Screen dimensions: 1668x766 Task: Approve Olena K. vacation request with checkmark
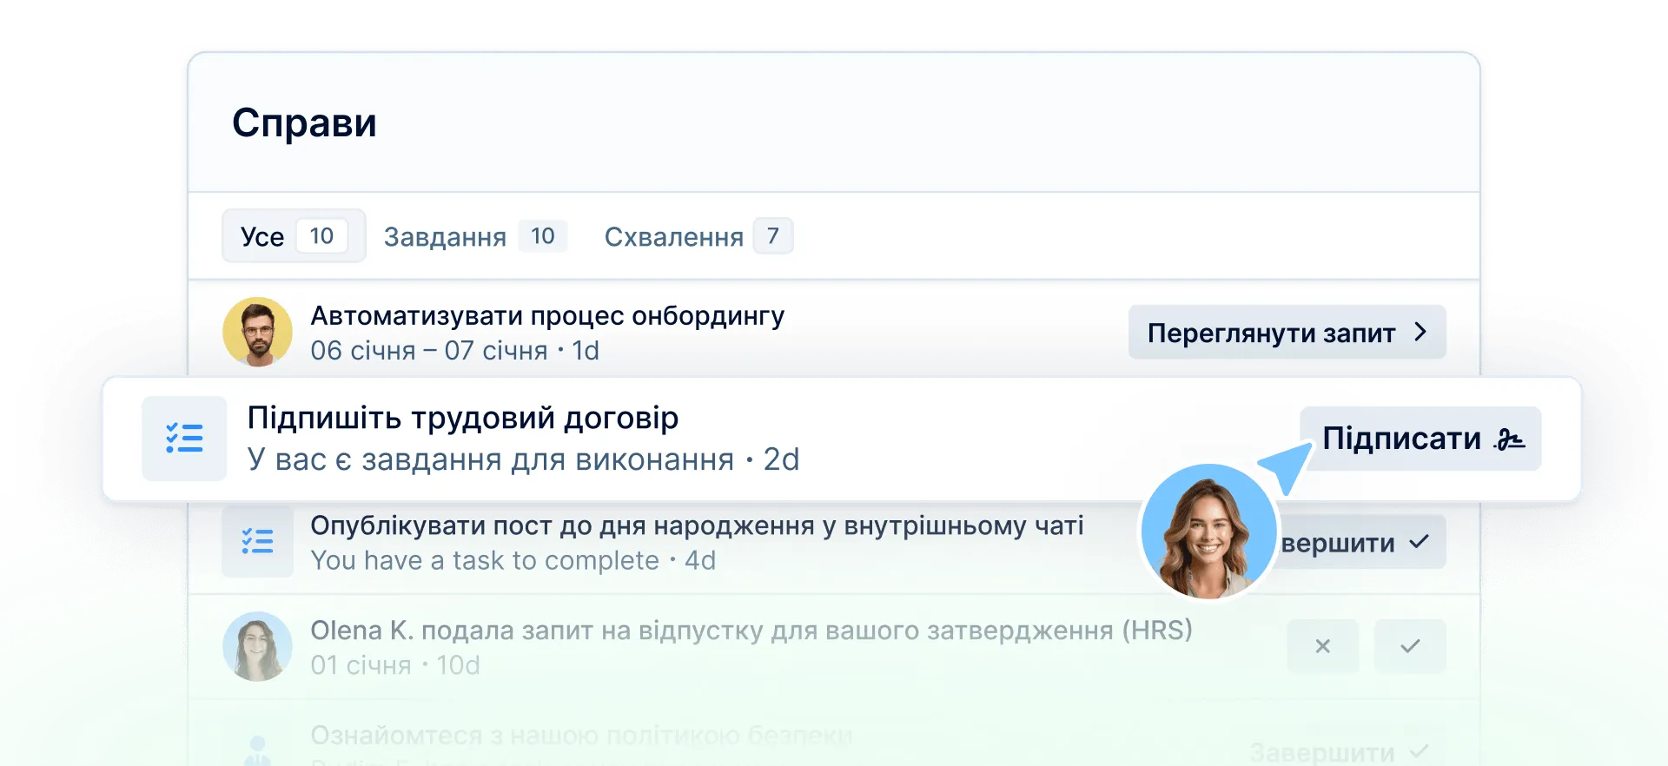[x=1410, y=646]
